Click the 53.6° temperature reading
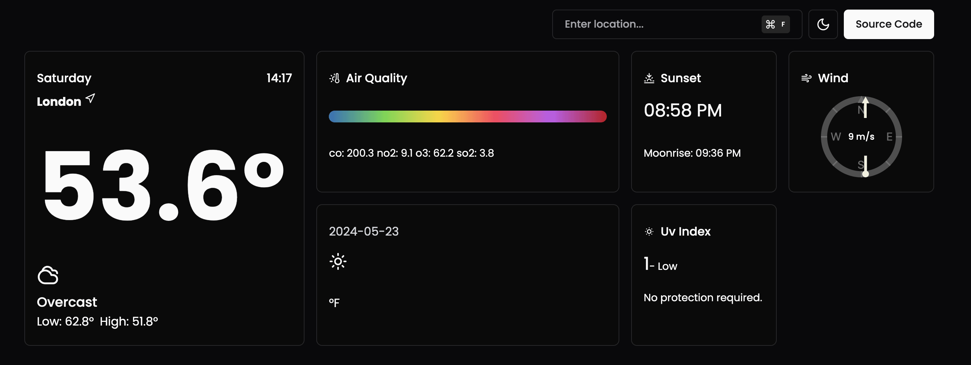Viewport: 971px width, 365px height. [x=164, y=185]
